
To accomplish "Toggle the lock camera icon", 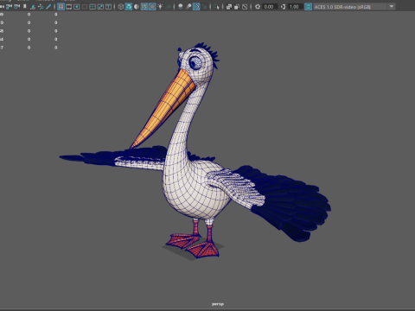I will (9, 7).
